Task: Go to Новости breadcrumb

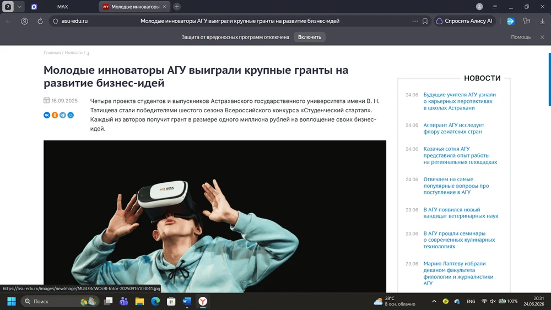Action: [73, 52]
